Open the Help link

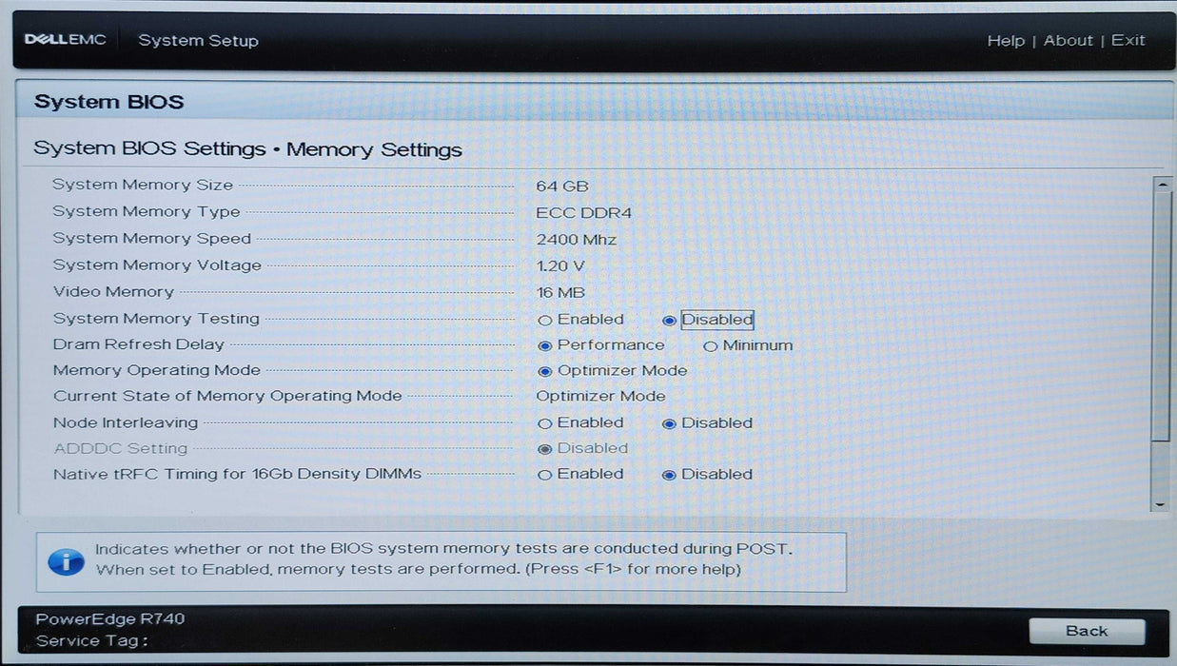pyautogui.click(x=1006, y=41)
